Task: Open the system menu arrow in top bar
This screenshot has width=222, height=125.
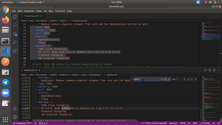Action: (219, 2)
